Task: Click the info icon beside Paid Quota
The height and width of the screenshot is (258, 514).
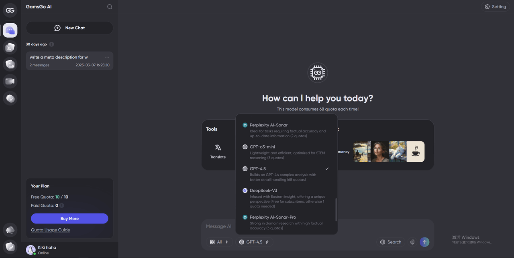Action: [x=62, y=205]
